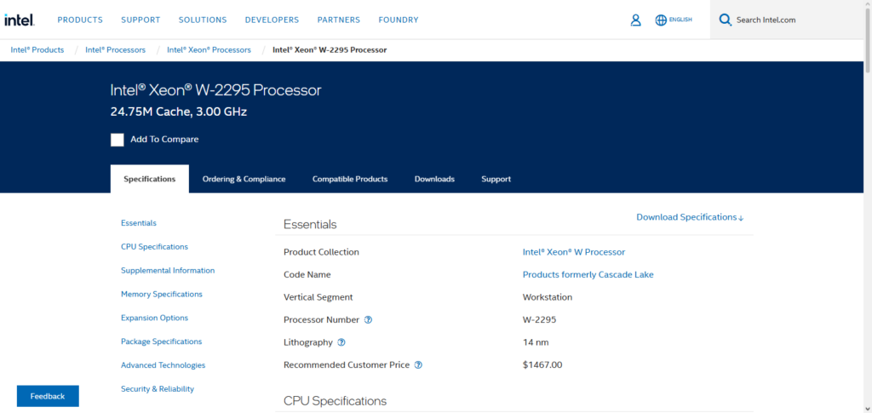This screenshot has width=872, height=413.
Task: Go to Intel Products breadcrumb
Action: (x=37, y=50)
